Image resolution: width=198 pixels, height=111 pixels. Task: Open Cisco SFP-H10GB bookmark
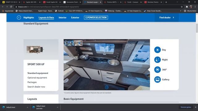click(74, 11)
